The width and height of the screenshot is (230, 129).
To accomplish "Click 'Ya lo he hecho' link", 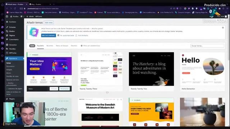I will pos(82,35).
